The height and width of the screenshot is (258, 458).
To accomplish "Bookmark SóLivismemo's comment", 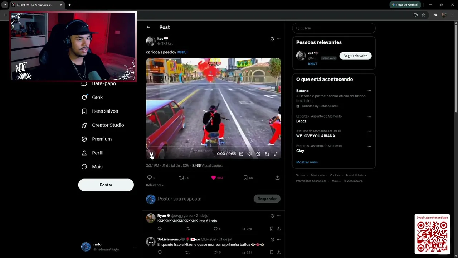I will [x=272, y=252].
